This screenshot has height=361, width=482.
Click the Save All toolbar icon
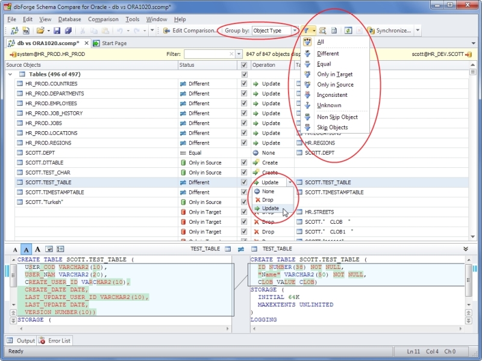[x=68, y=31]
